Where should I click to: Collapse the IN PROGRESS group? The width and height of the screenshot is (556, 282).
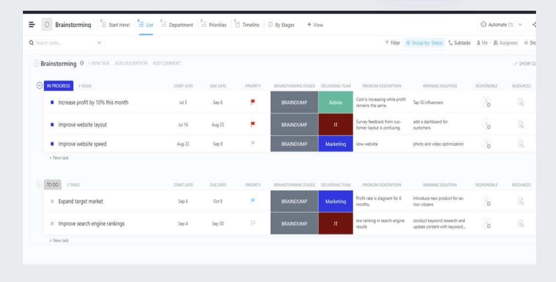(40, 86)
